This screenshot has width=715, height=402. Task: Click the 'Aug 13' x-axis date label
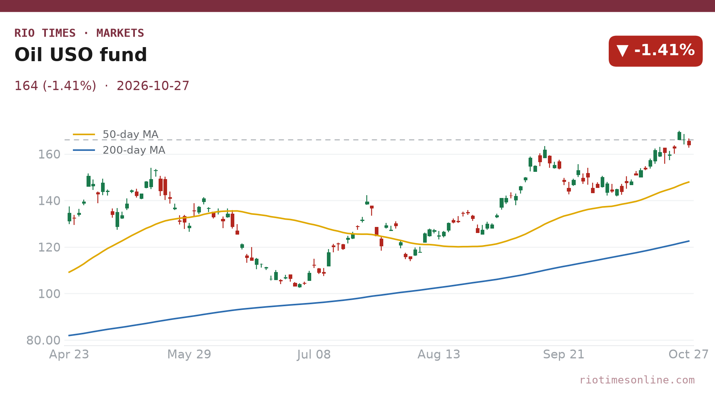coord(439,355)
